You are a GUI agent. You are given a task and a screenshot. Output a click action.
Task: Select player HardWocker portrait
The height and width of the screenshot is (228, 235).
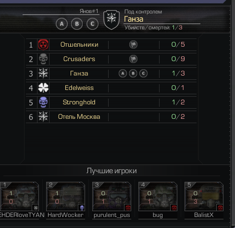point(65,196)
